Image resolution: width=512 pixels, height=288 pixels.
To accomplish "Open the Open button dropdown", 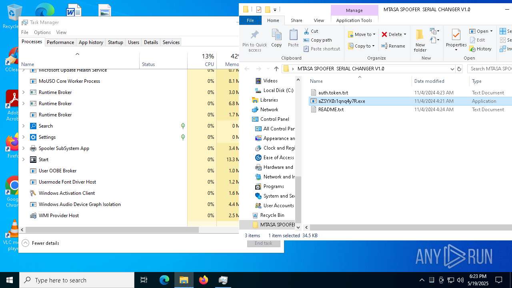I will tap(491, 31).
